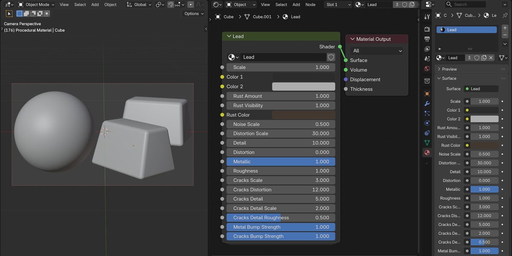Screen dimensions: 512x256
Task: Click the Roughness field in Lead node
Action: [x=281, y=171]
